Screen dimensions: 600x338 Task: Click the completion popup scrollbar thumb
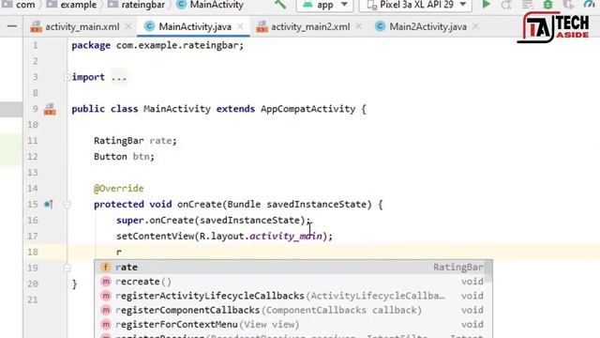point(488,270)
